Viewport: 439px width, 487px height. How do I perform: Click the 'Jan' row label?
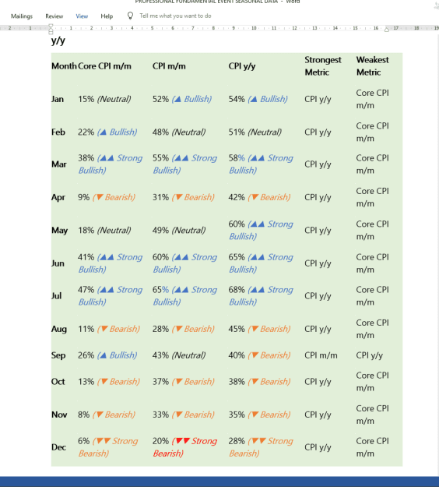(x=58, y=99)
